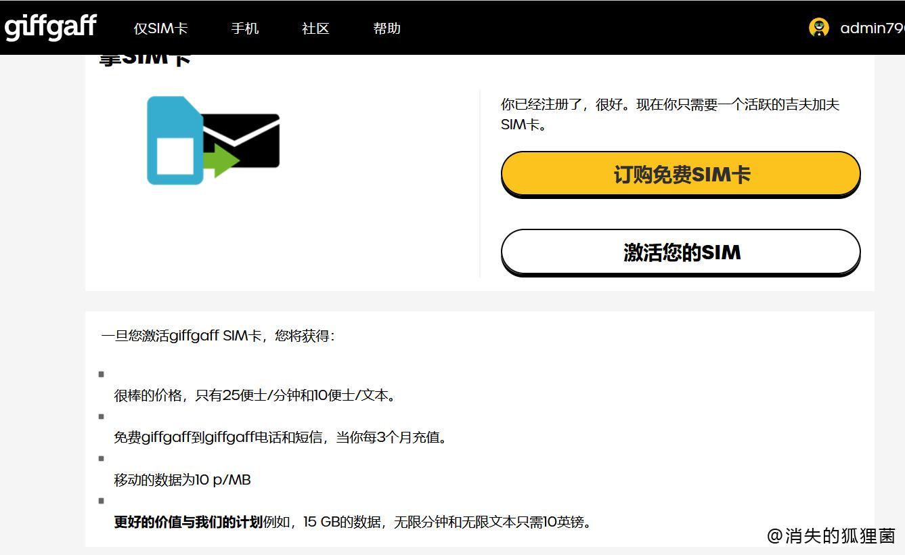Click the line 移动的数据为10 p/MB
905x555 pixels.
[x=182, y=480]
